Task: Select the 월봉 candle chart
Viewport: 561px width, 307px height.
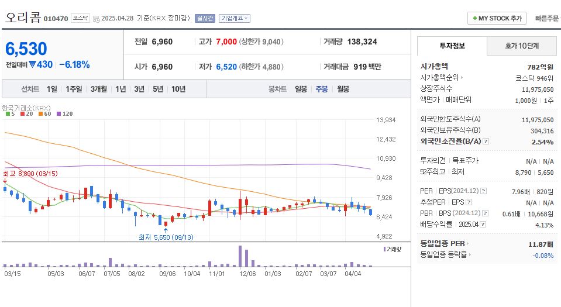Action: [x=343, y=89]
